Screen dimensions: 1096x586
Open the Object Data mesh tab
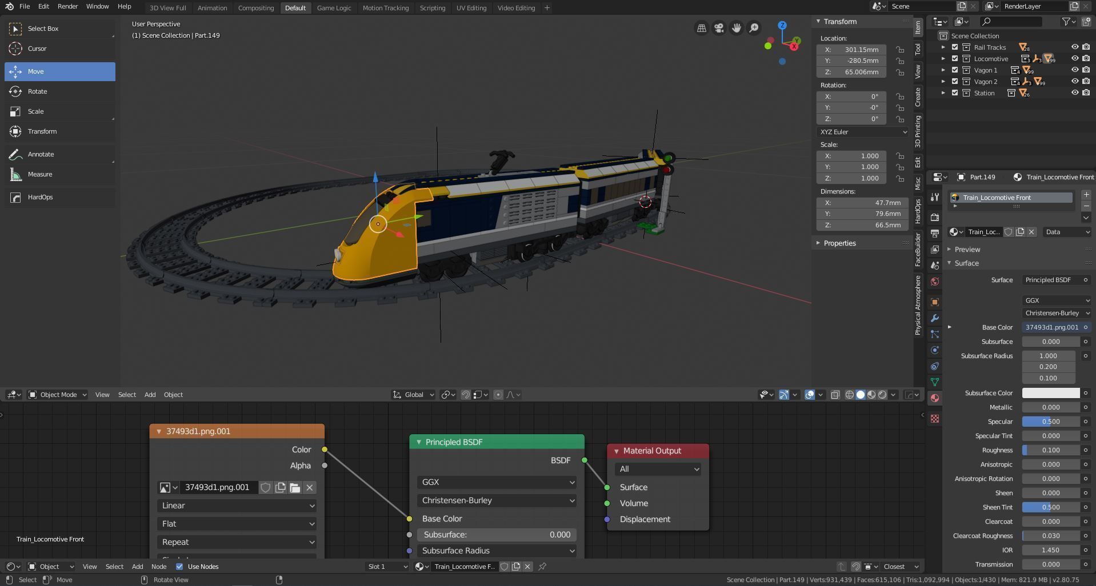pyautogui.click(x=935, y=382)
